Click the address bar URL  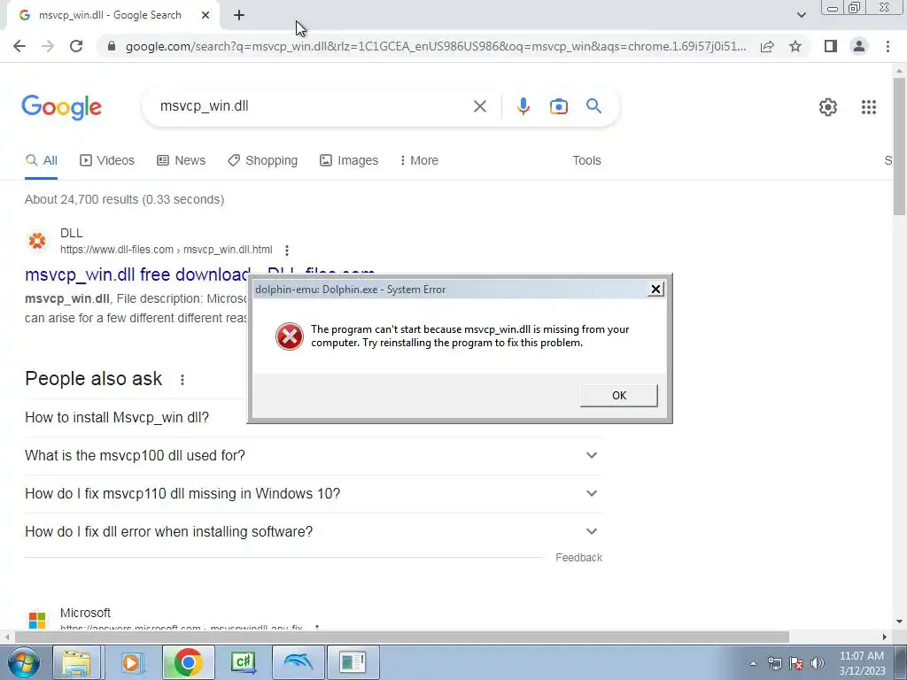click(436, 46)
